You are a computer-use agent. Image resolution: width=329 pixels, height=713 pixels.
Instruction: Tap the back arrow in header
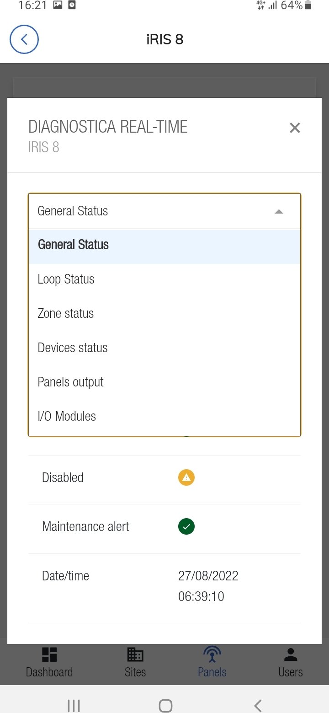point(24,39)
